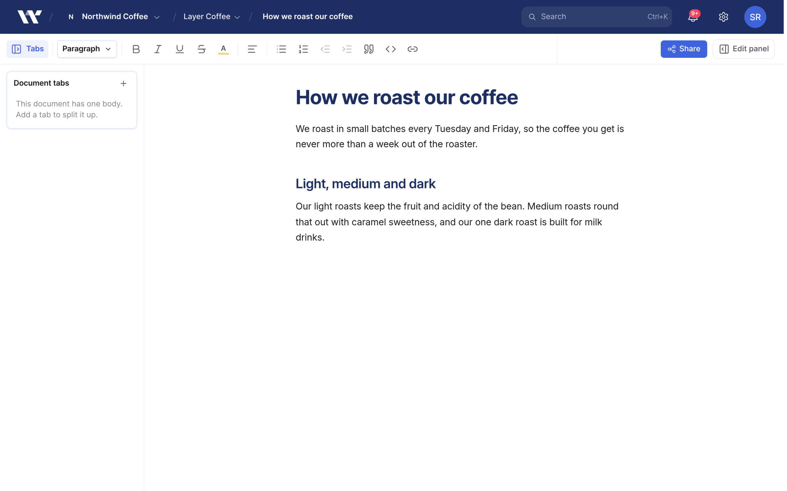Underline the selected text
Screen dimensions: 787x491
[180, 49]
